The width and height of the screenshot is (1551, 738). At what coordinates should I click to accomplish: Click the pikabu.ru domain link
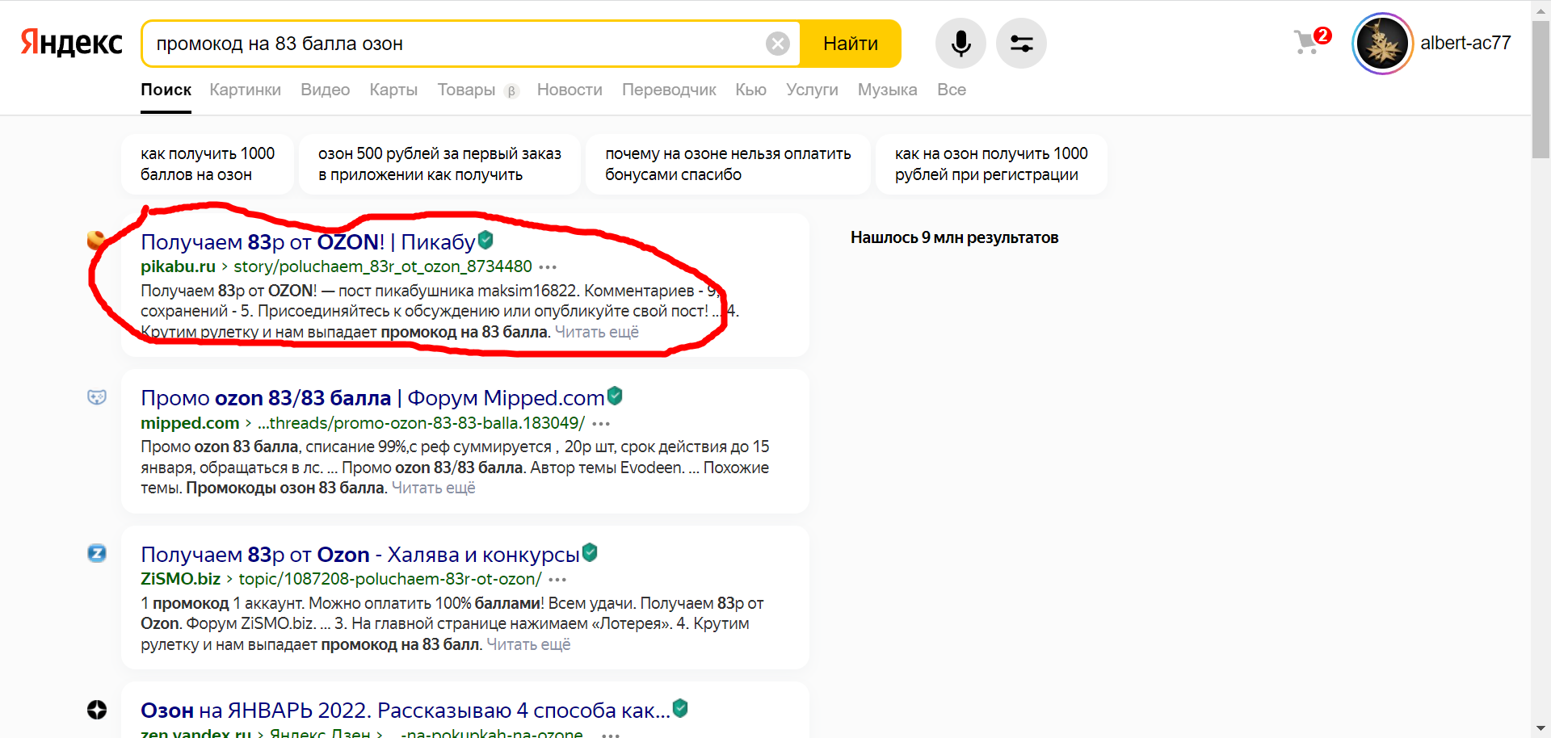click(178, 266)
